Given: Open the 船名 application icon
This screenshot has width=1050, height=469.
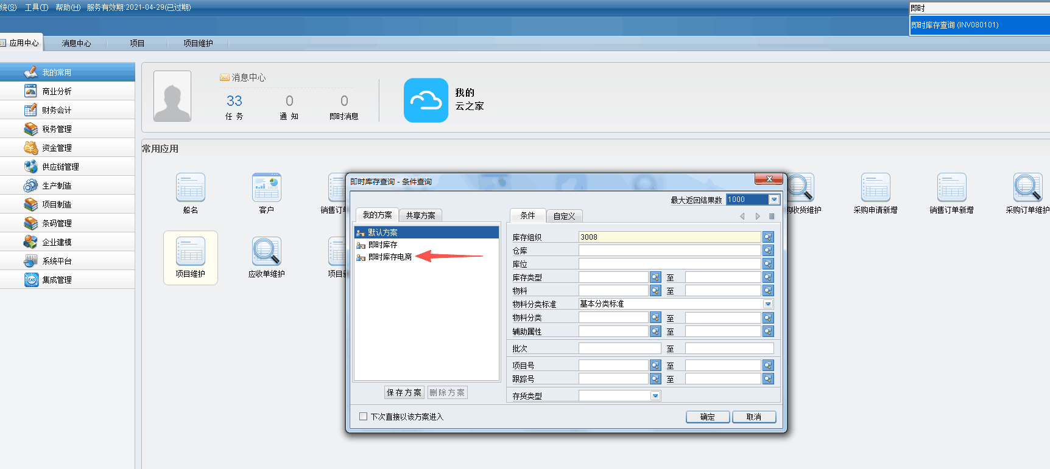Looking at the screenshot, I should coord(190,187).
